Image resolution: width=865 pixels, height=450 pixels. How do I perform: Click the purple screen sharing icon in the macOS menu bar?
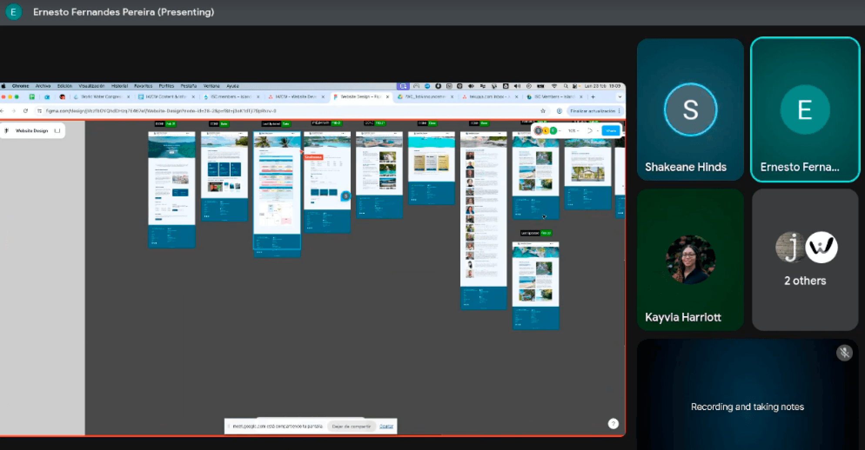[x=403, y=86]
